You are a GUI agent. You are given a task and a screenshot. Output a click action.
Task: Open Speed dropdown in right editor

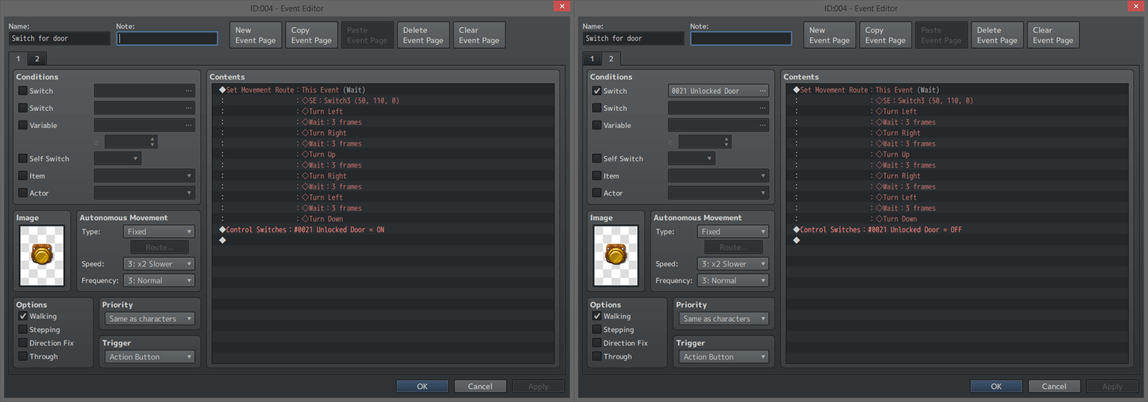(733, 264)
